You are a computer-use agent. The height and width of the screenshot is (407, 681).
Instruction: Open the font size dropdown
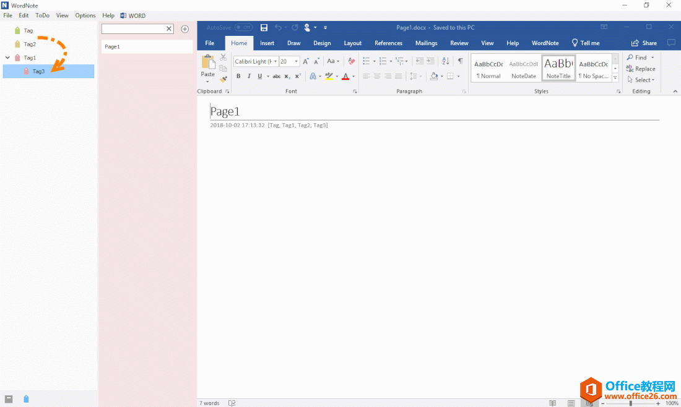[297, 61]
